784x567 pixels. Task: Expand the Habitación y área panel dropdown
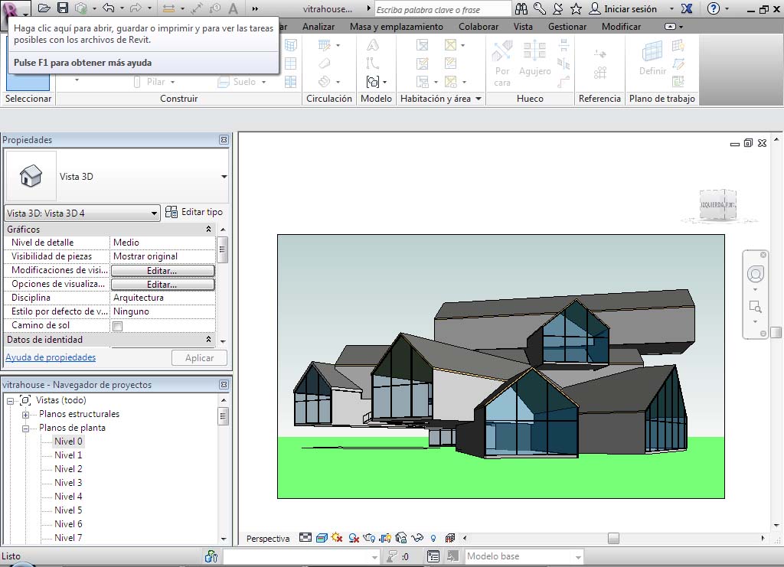[x=479, y=99]
